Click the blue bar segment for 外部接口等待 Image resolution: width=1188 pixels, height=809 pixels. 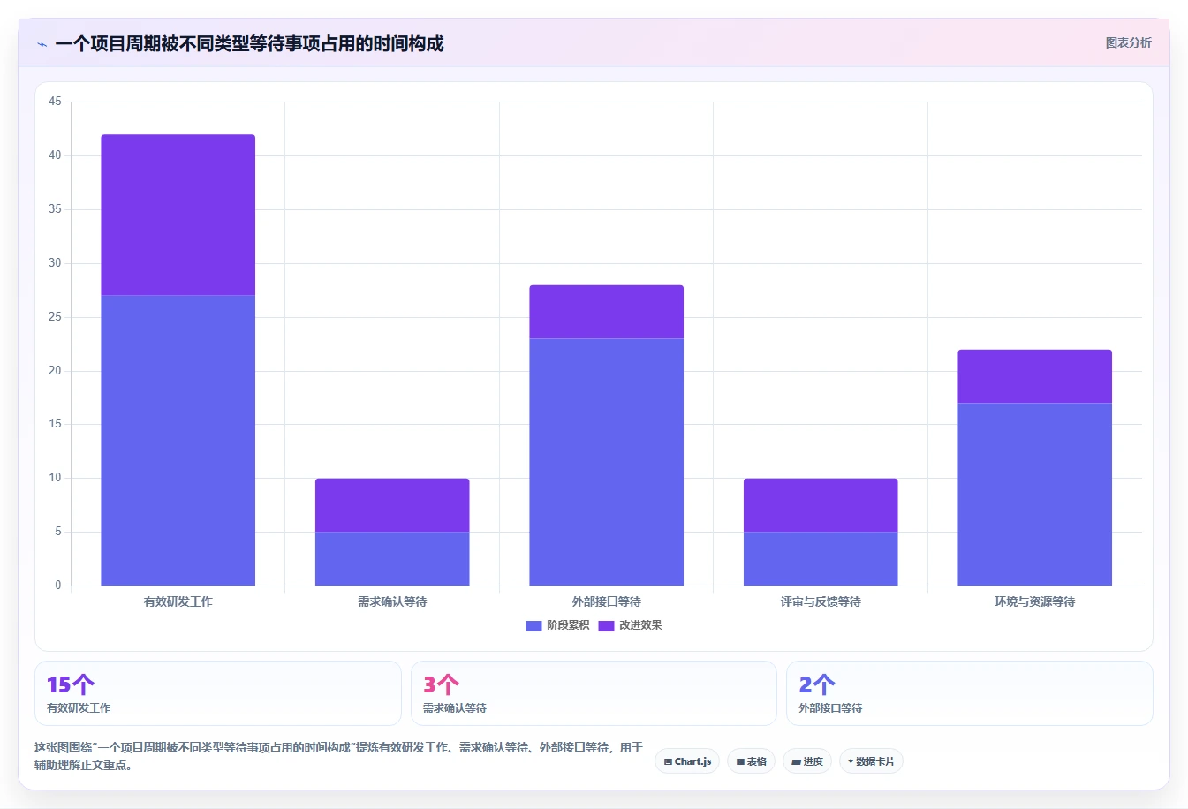[607, 462]
